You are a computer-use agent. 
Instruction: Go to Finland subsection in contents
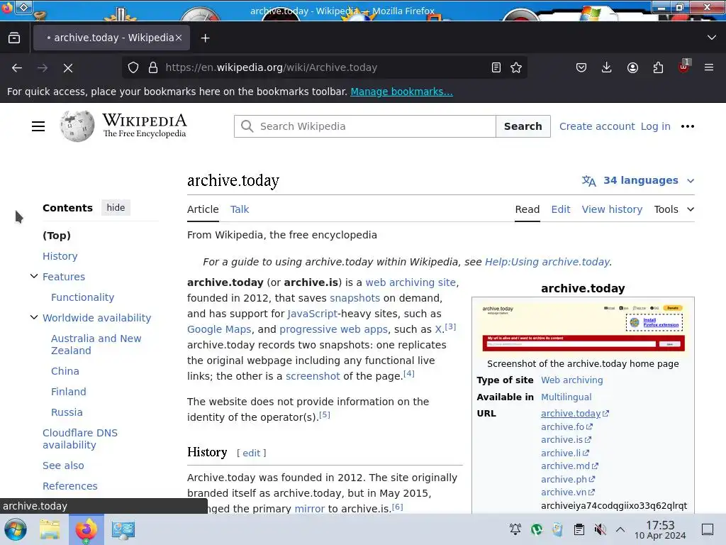[x=69, y=392]
